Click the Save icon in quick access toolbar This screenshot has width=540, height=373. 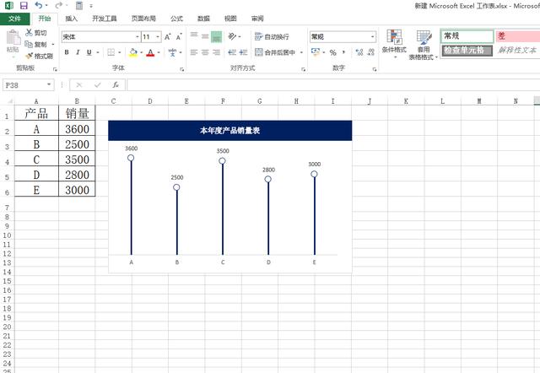24,6
